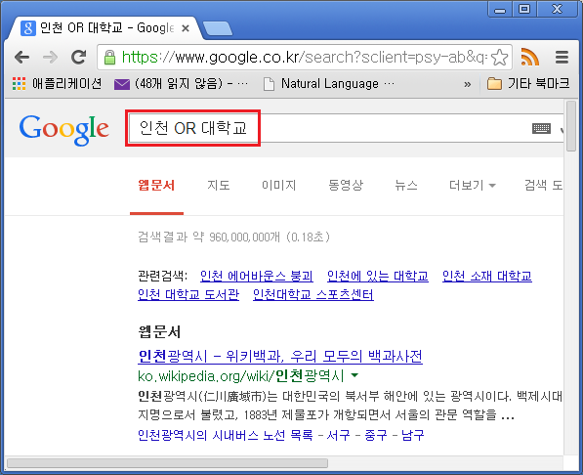Viewport: 583px width, 475px height.
Task: Switch to the 뉴스 tab
Action: pos(406,185)
